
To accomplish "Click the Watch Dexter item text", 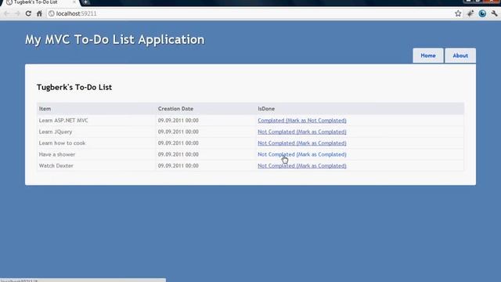I will pos(56,166).
